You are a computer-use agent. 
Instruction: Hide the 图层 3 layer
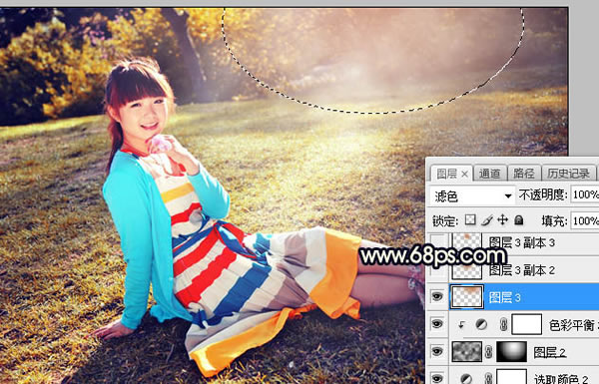point(437,296)
